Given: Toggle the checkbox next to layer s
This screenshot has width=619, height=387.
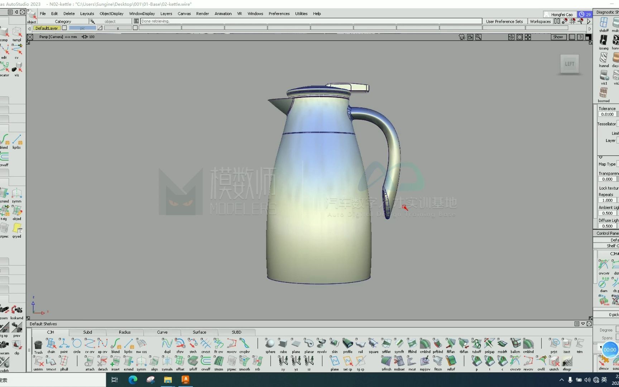Looking at the screenshot, I should [135, 28].
